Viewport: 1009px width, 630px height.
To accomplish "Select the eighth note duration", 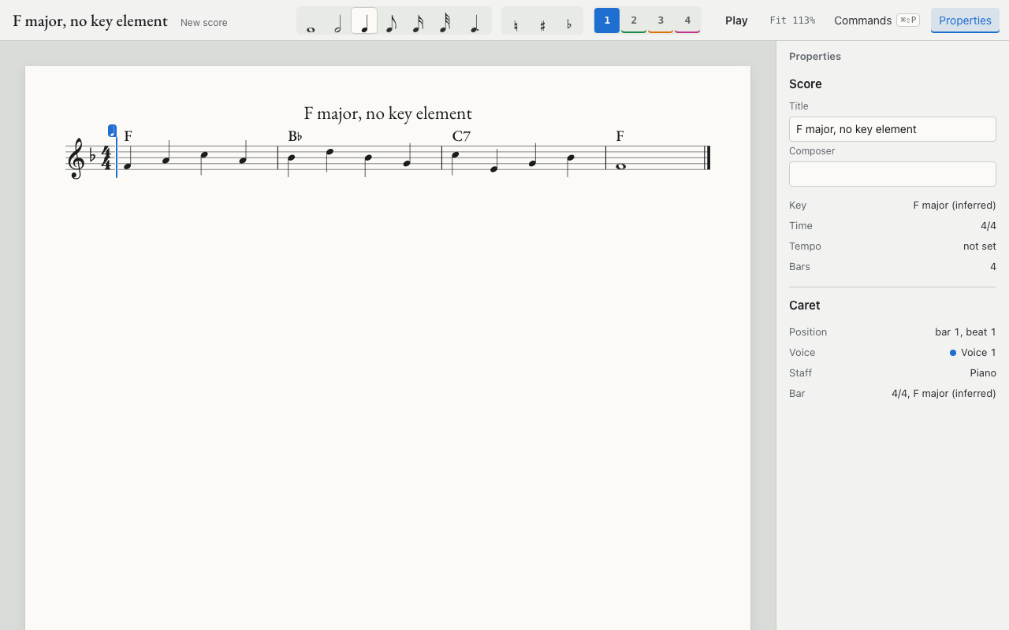I will (391, 20).
